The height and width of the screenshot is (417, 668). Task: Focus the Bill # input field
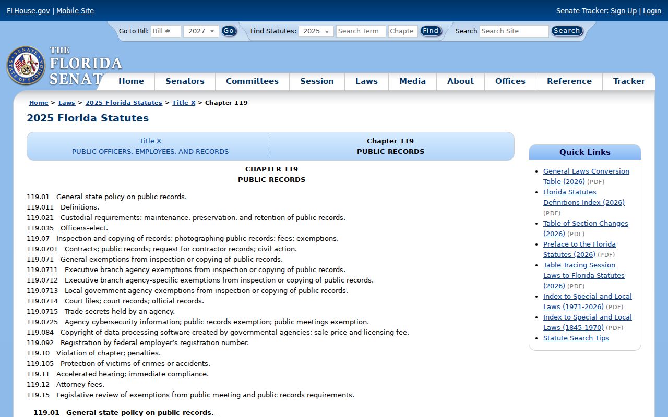166,31
